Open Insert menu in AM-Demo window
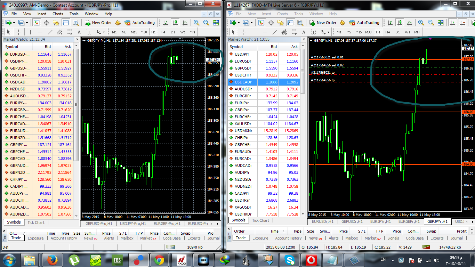The height and width of the screenshot is (267, 475). pos(42,14)
